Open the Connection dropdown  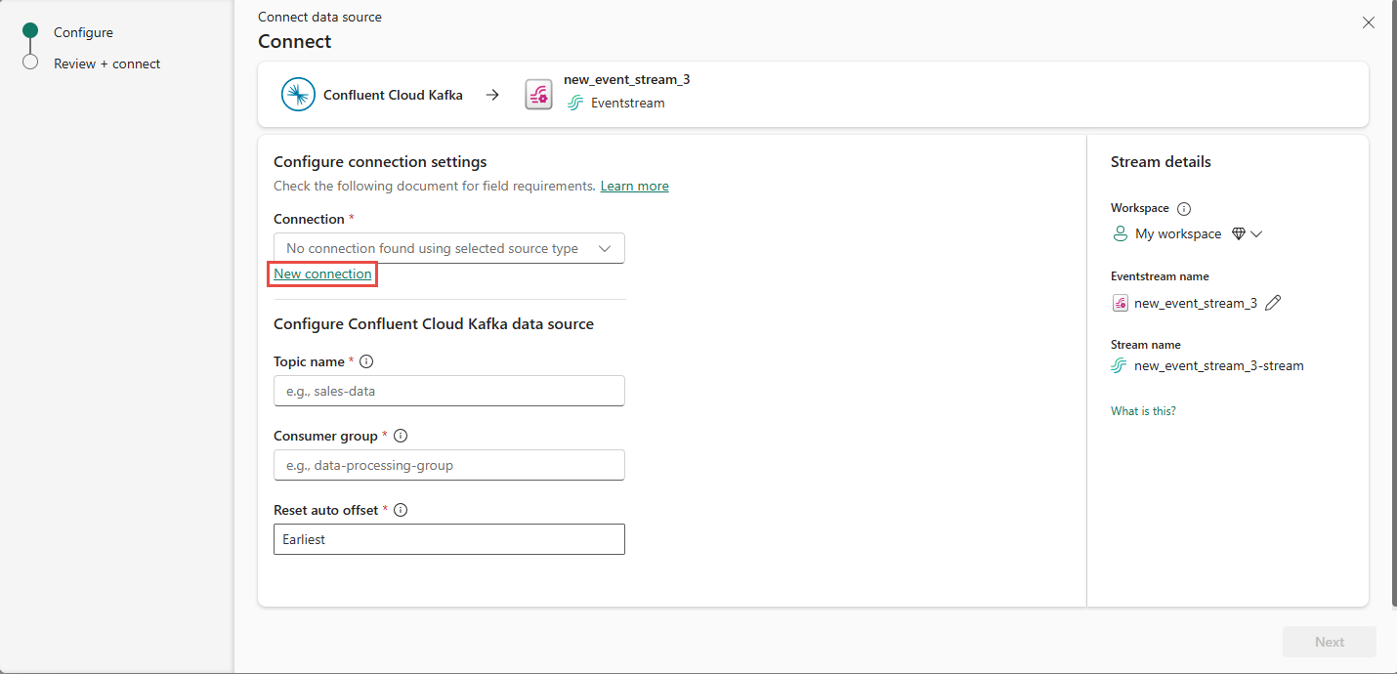pyautogui.click(x=449, y=248)
